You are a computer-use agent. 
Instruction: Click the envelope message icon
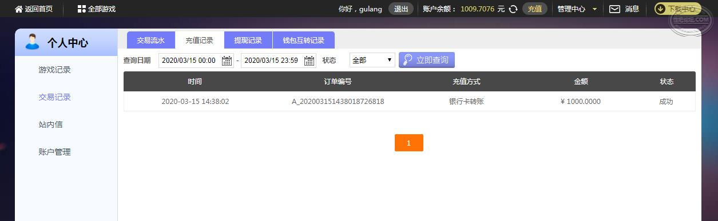pyautogui.click(x=614, y=9)
